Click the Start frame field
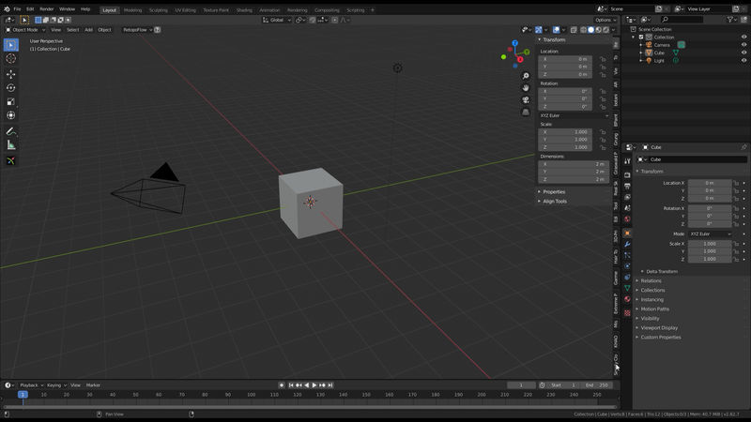 pos(563,385)
